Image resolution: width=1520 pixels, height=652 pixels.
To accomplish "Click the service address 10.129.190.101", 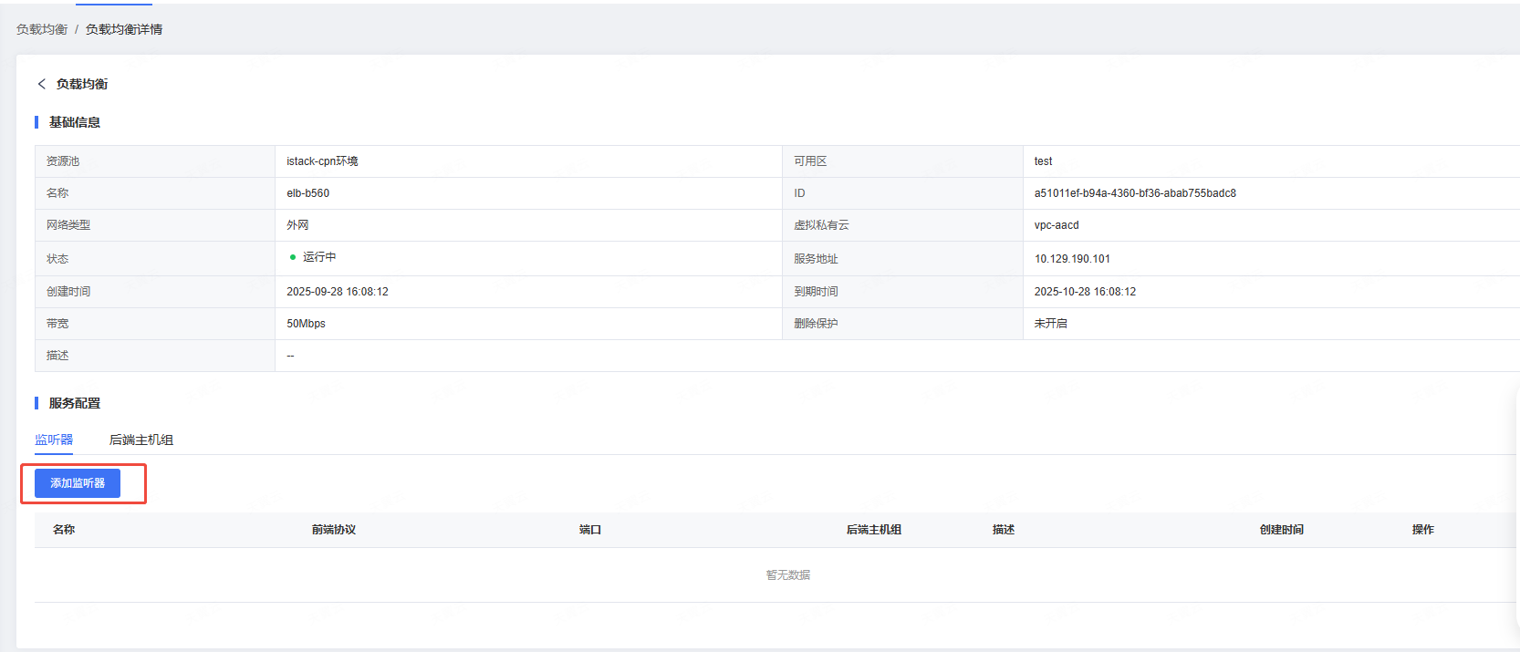I will pos(1072,259).
